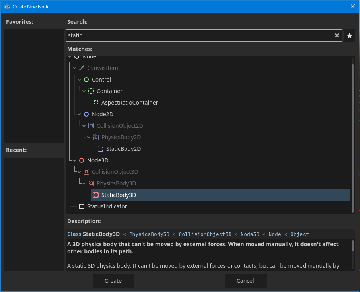Open the Object class link in the description

[300, 234]
